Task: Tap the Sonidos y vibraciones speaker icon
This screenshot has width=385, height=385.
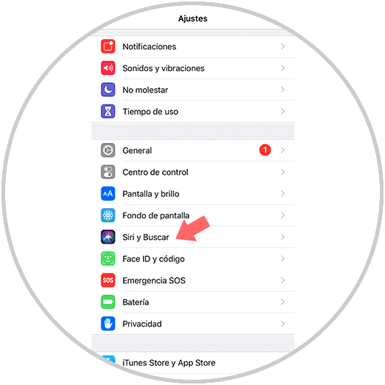Action: pos(108,68)
